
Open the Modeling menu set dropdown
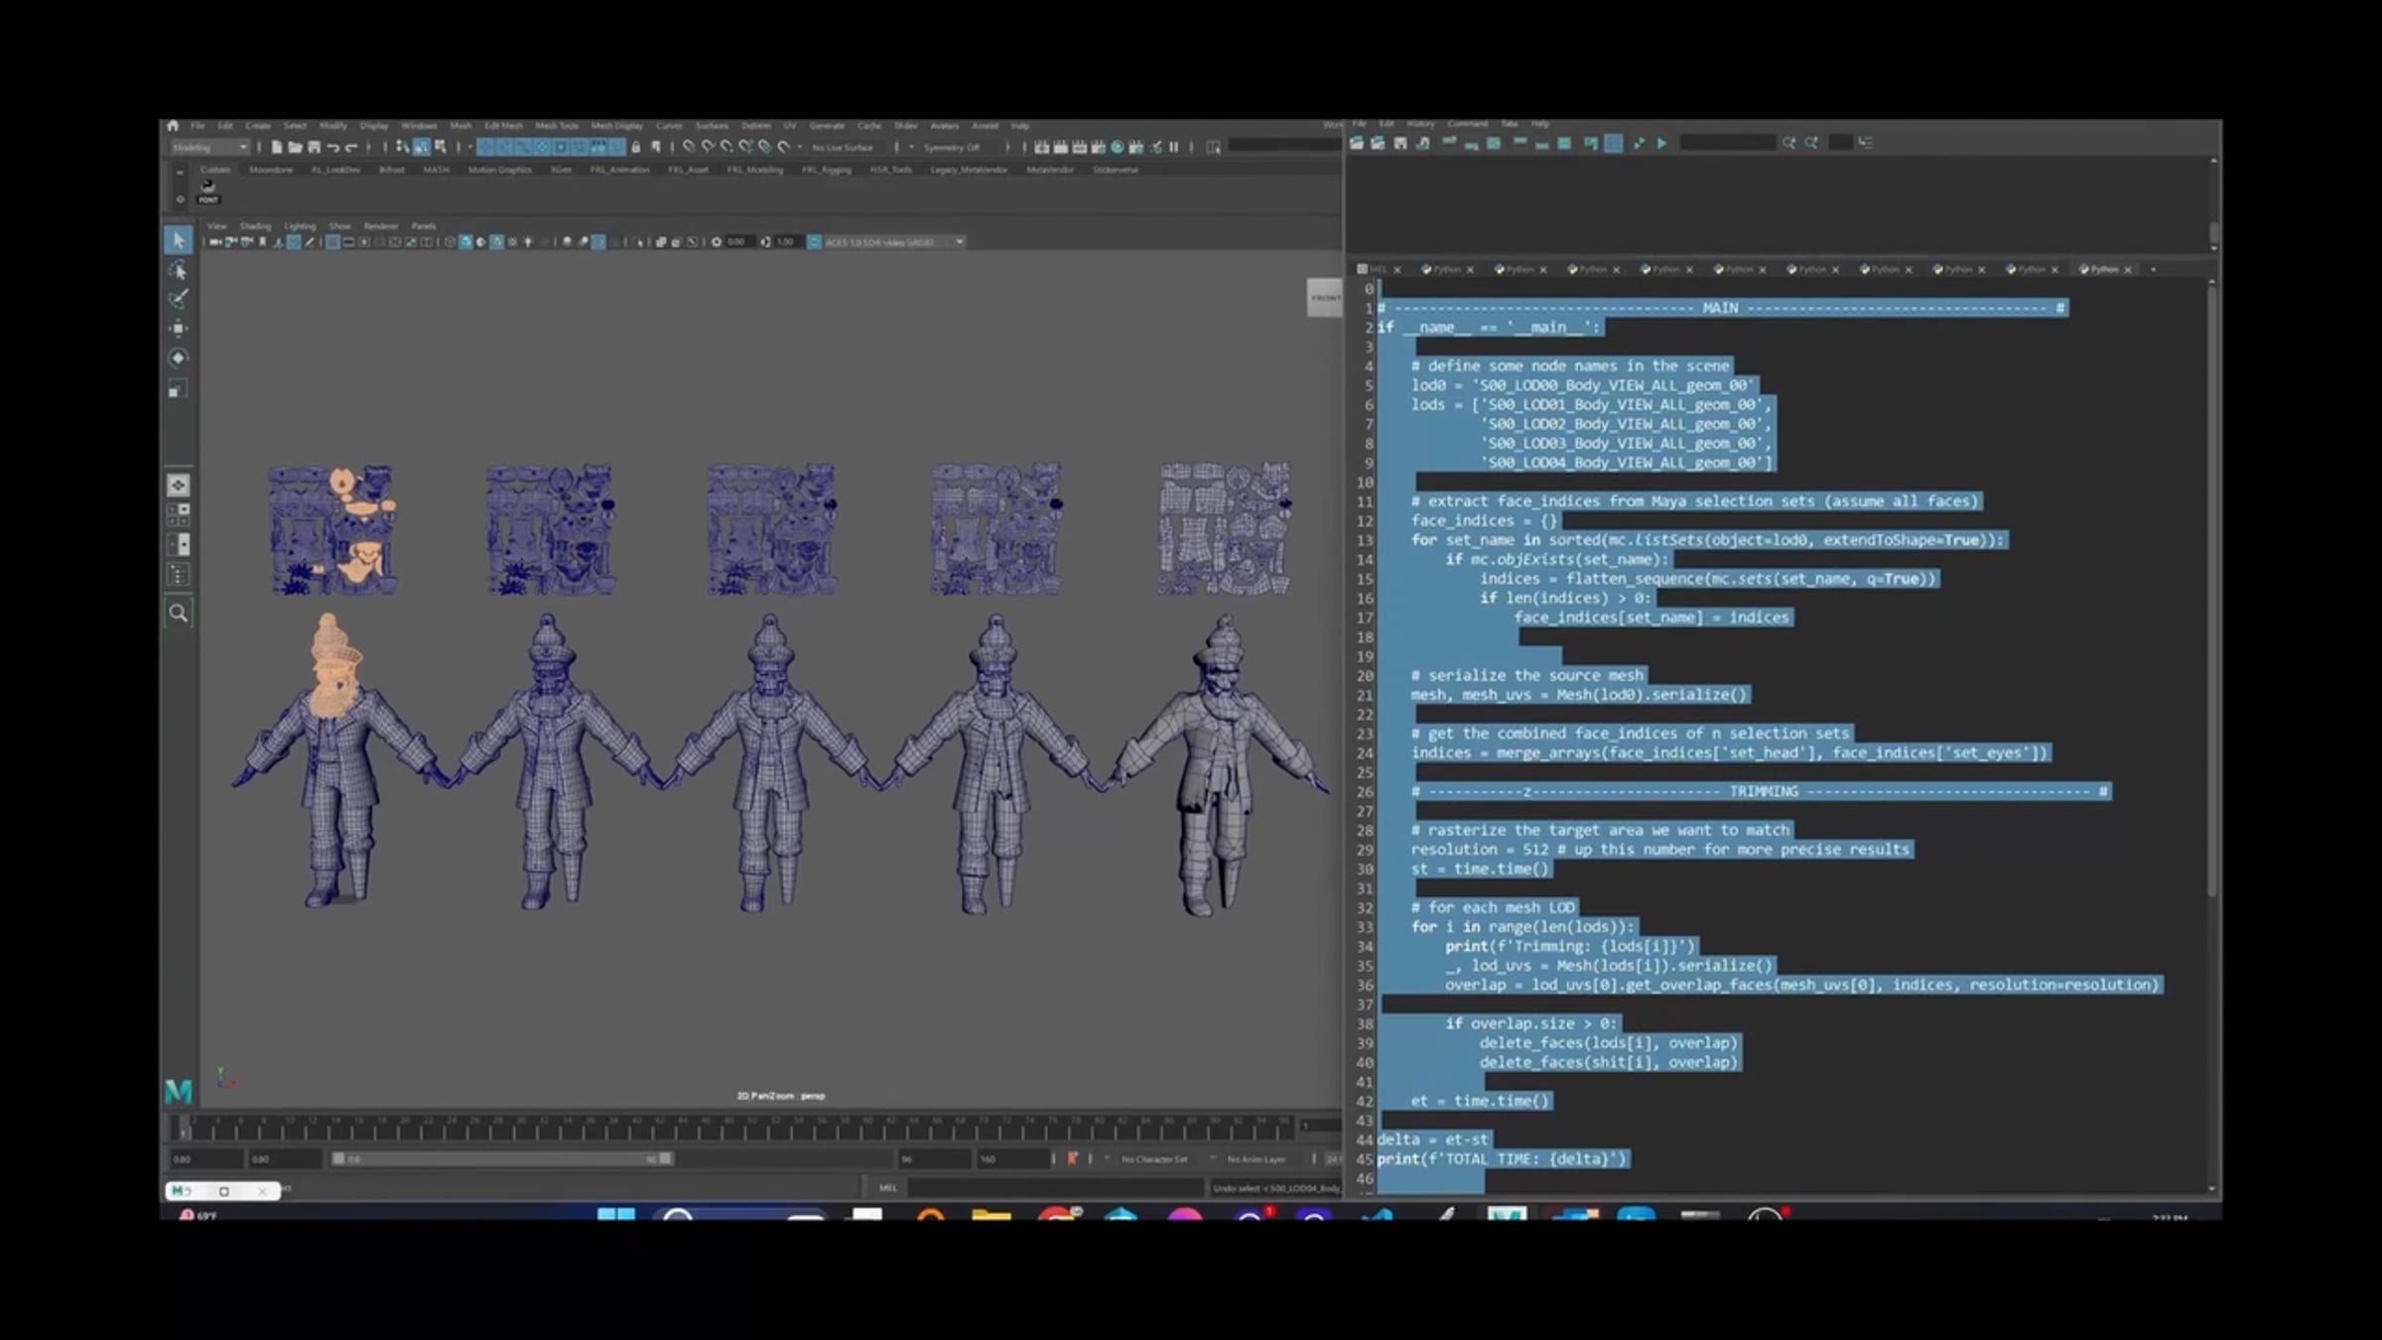[209, 147]
